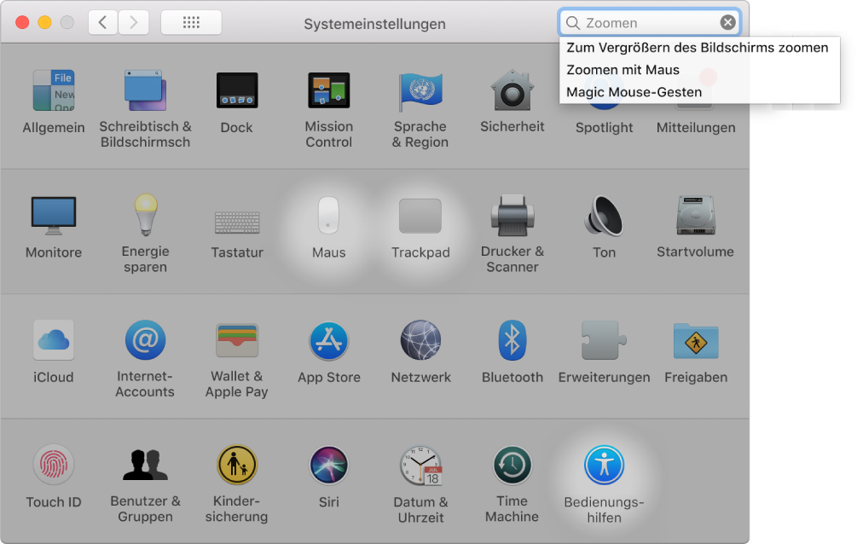857x544 pixels.
Task: Select 'Zoomen mit Maus' search suggestion
Action: pos(699,70)
